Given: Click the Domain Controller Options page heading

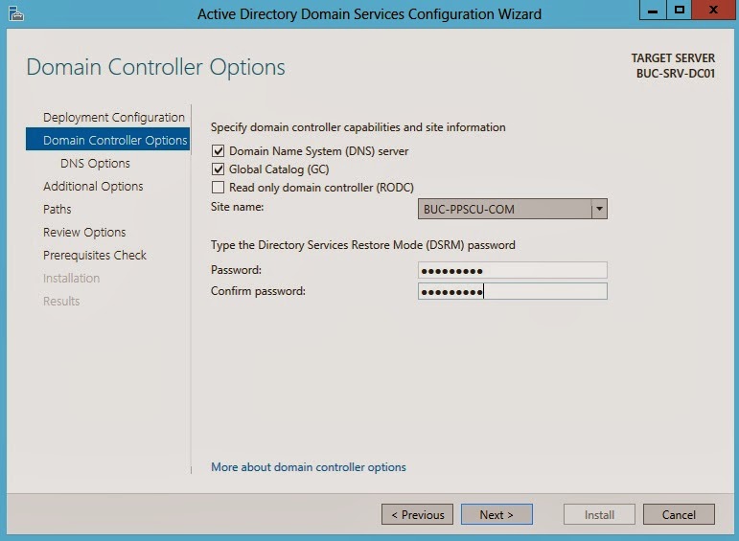Looking at the screenshot, I should pyautogui.click(x=155, y=67).
